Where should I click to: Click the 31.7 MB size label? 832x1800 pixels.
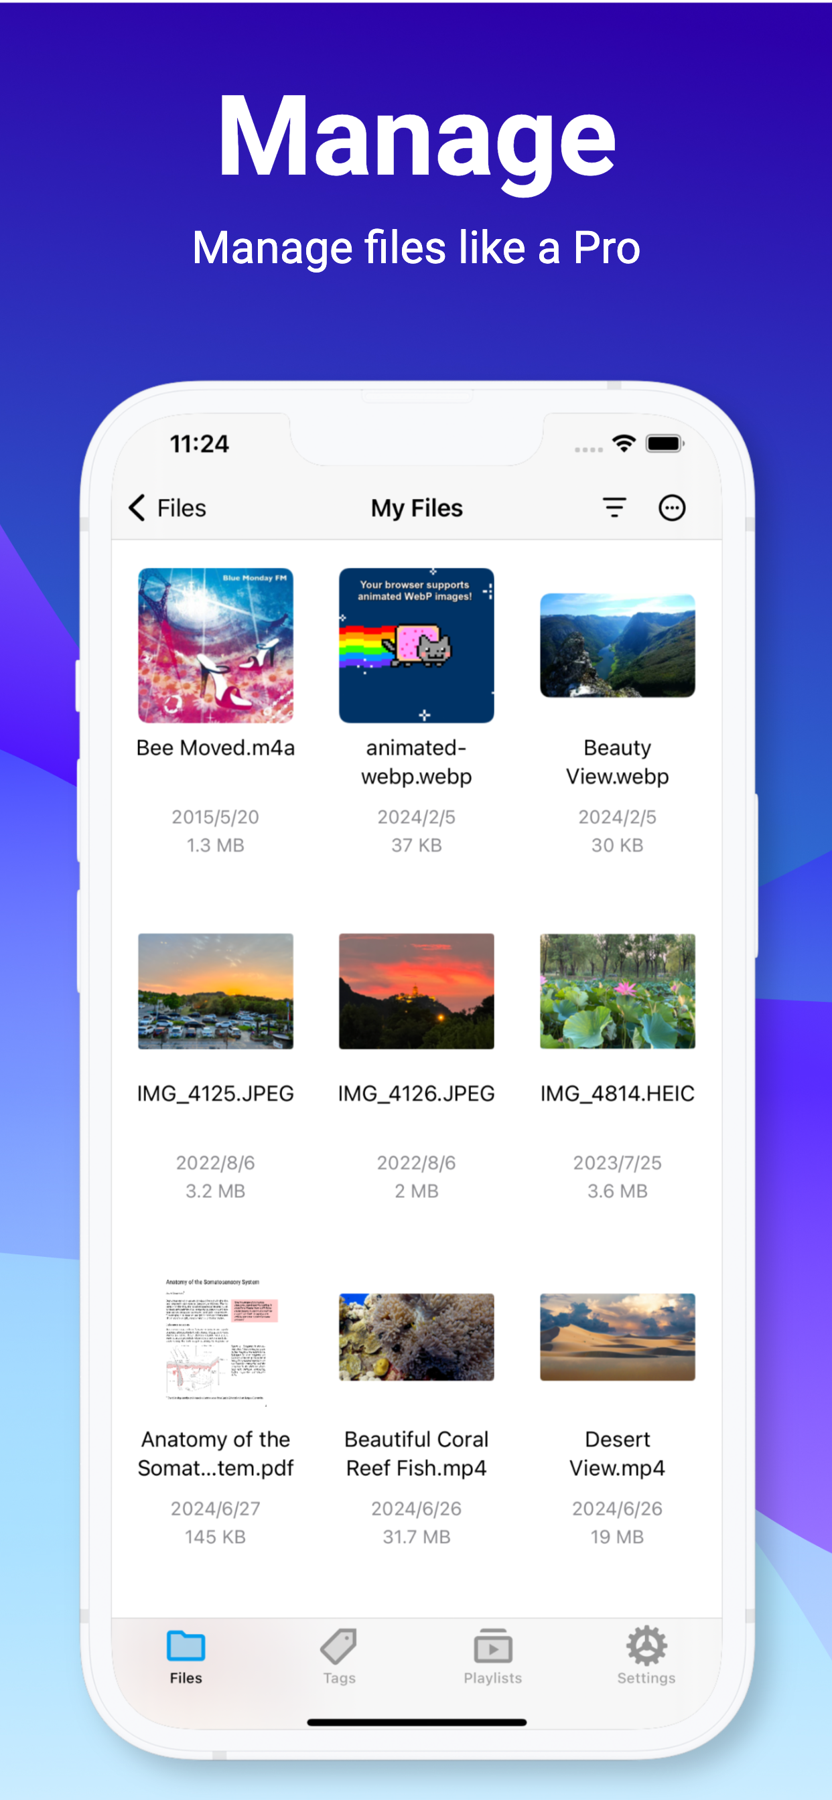coord(416,1537)
